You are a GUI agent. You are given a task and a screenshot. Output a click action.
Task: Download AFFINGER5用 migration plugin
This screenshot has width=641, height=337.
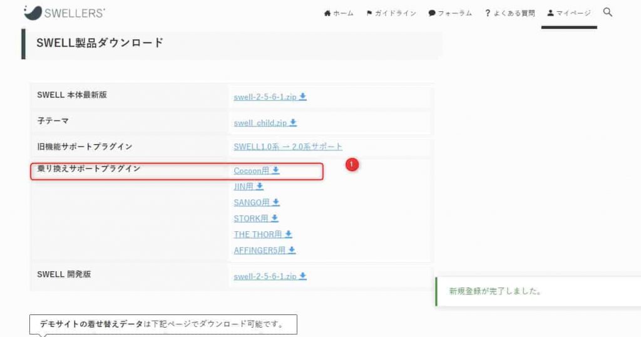(x=265, y=251)
